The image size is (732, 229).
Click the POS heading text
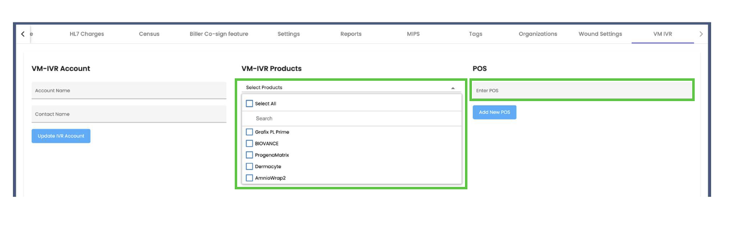tap(480, 68)
